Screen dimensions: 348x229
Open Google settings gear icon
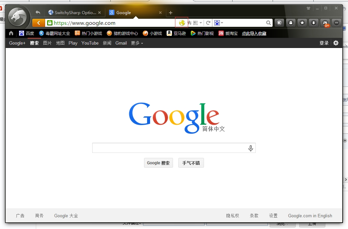[336, 43]
